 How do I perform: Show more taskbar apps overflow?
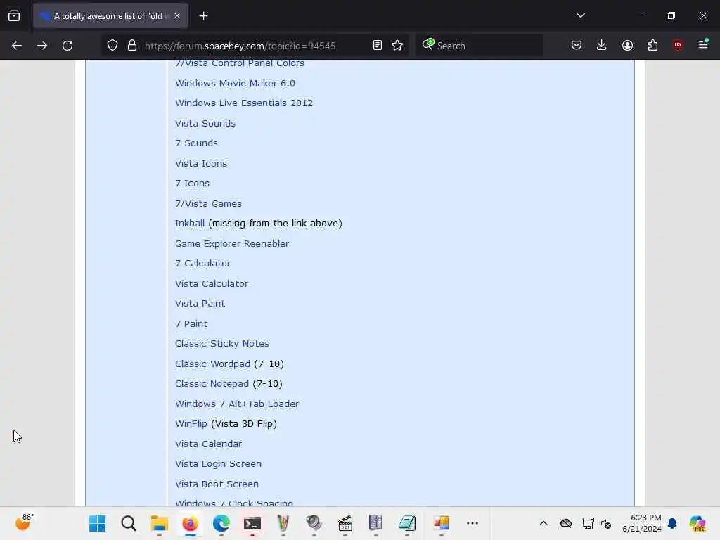(472, 523)
